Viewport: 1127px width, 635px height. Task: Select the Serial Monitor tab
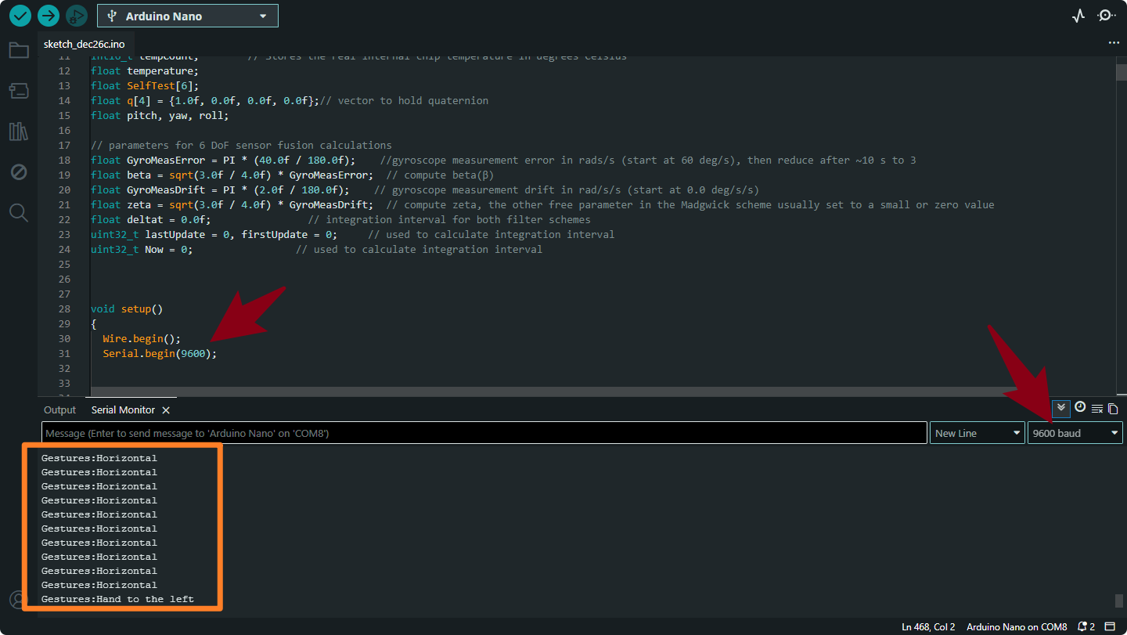coord(123,410)
